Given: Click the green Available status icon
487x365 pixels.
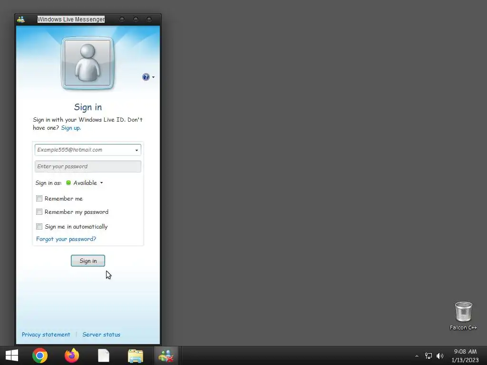Looking at the screenshot, I should click(x=68, y=183).
